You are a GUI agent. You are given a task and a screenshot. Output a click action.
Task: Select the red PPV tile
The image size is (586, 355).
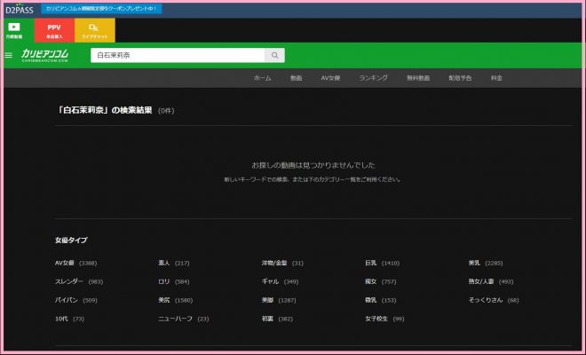(54, 30)
